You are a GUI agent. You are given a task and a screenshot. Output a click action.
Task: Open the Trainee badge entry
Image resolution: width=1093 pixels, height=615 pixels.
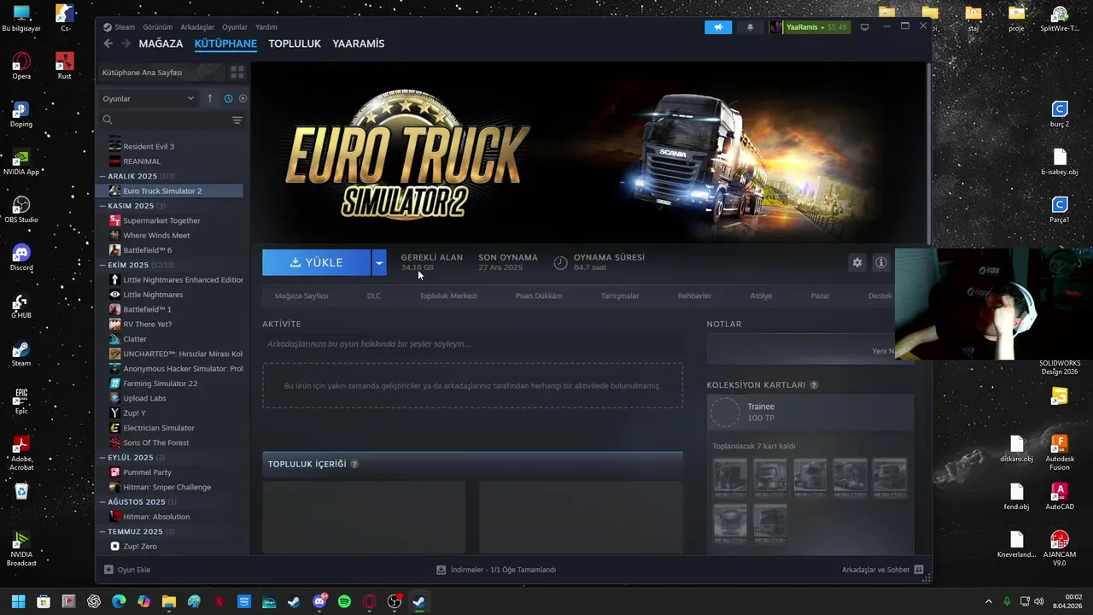click(x=810, y=413)
